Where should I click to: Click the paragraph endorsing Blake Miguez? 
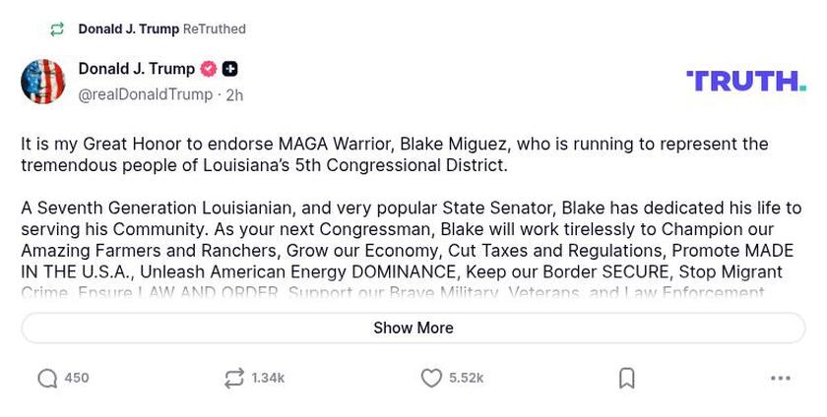click(394, 154)
